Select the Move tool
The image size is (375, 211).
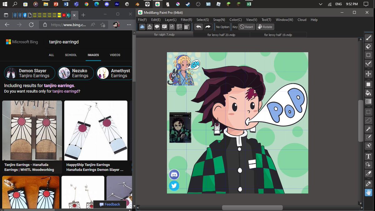368,74
